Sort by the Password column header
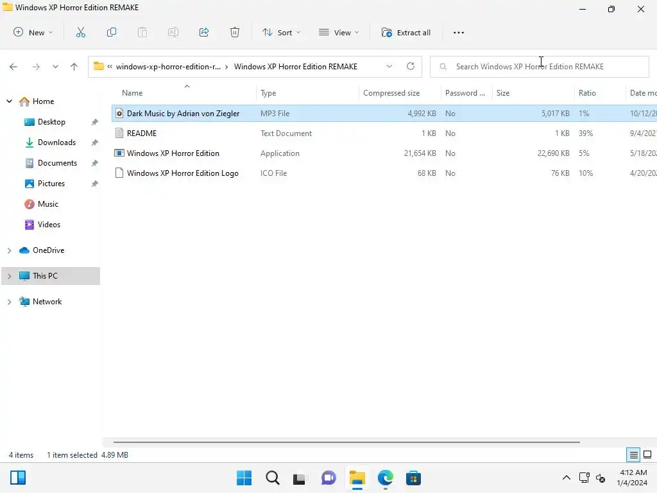 point(465,93)
